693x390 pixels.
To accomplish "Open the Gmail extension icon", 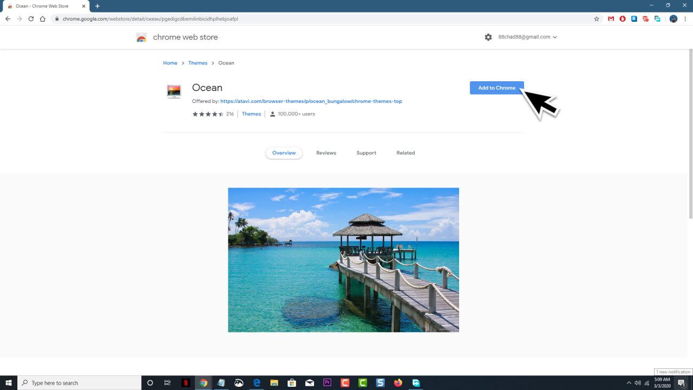I will click(611, 18).
